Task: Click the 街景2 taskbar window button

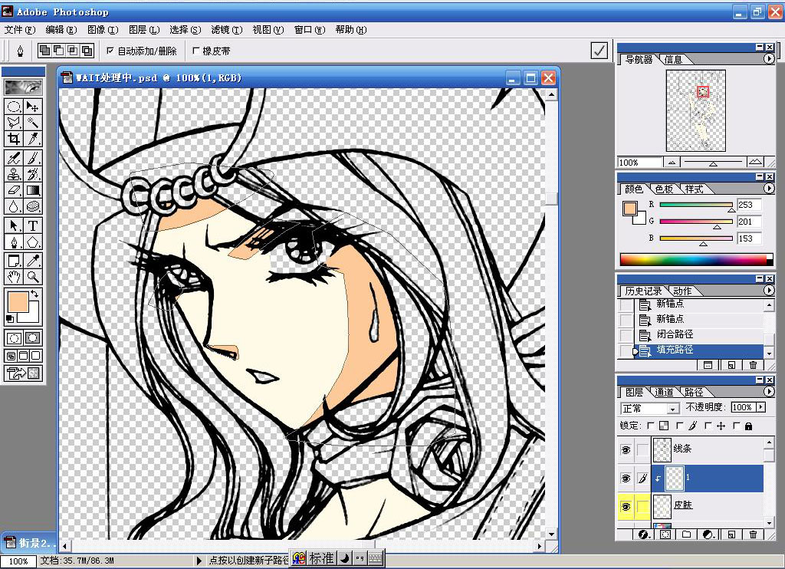Action: [x=28, y=542]
